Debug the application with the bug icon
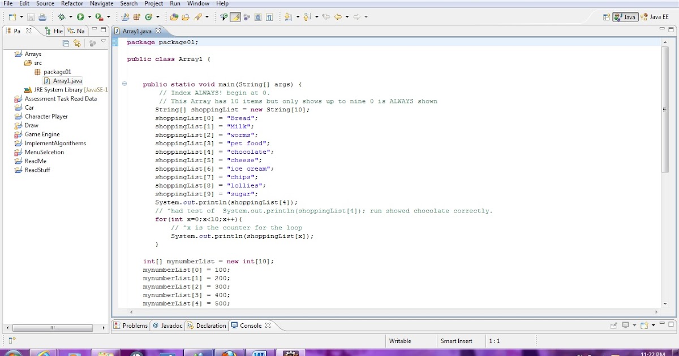679x356 pixels. [x=61, y=16]
